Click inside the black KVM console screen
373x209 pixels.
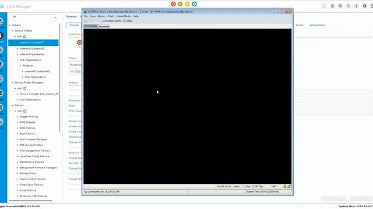[187, 106]
